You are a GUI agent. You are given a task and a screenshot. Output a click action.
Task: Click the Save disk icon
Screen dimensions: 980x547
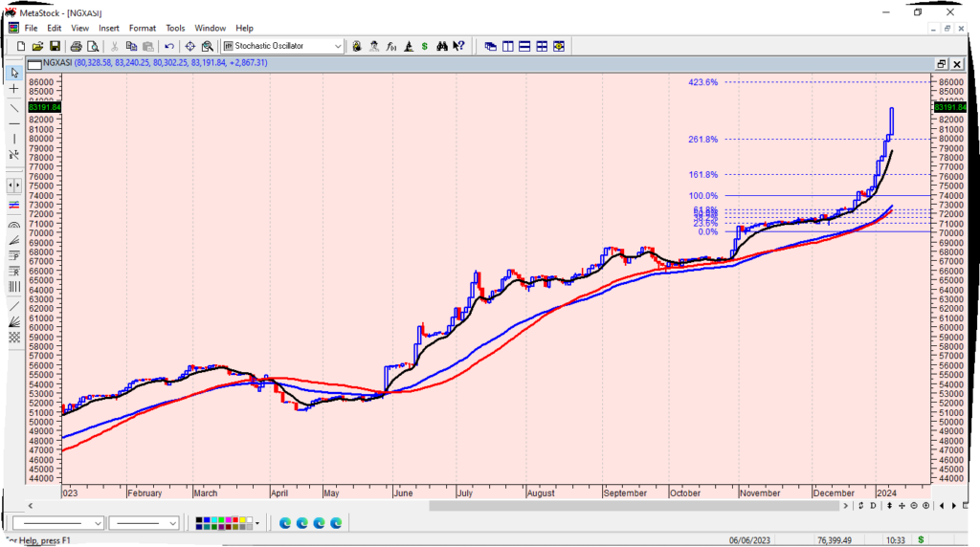56,46
